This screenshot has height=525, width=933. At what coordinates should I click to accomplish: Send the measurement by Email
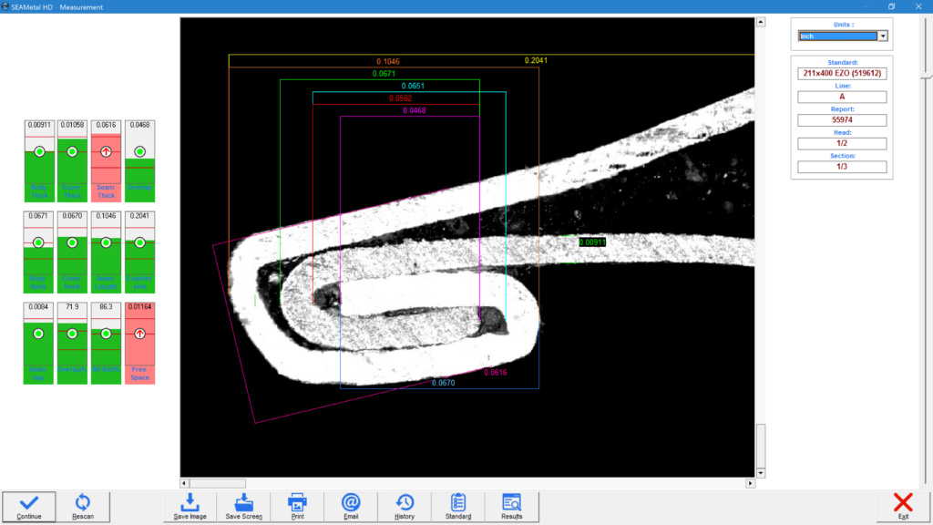click(x=351, y=506)
